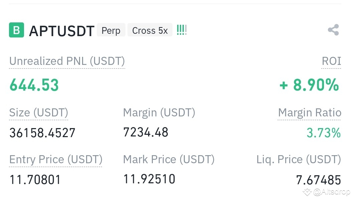The width and height of the screenshot is (353, 199).
Task: Tap the + 8.90% ROI value
Action: tap(309, 85)
